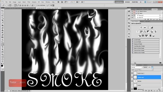163x92 pixels.
Task: Select the Clone Stamp tool
Action: click(3, 30)
